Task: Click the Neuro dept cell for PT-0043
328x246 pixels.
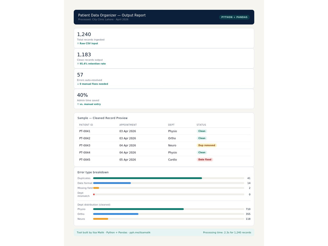Action: (x=172, y=145)
